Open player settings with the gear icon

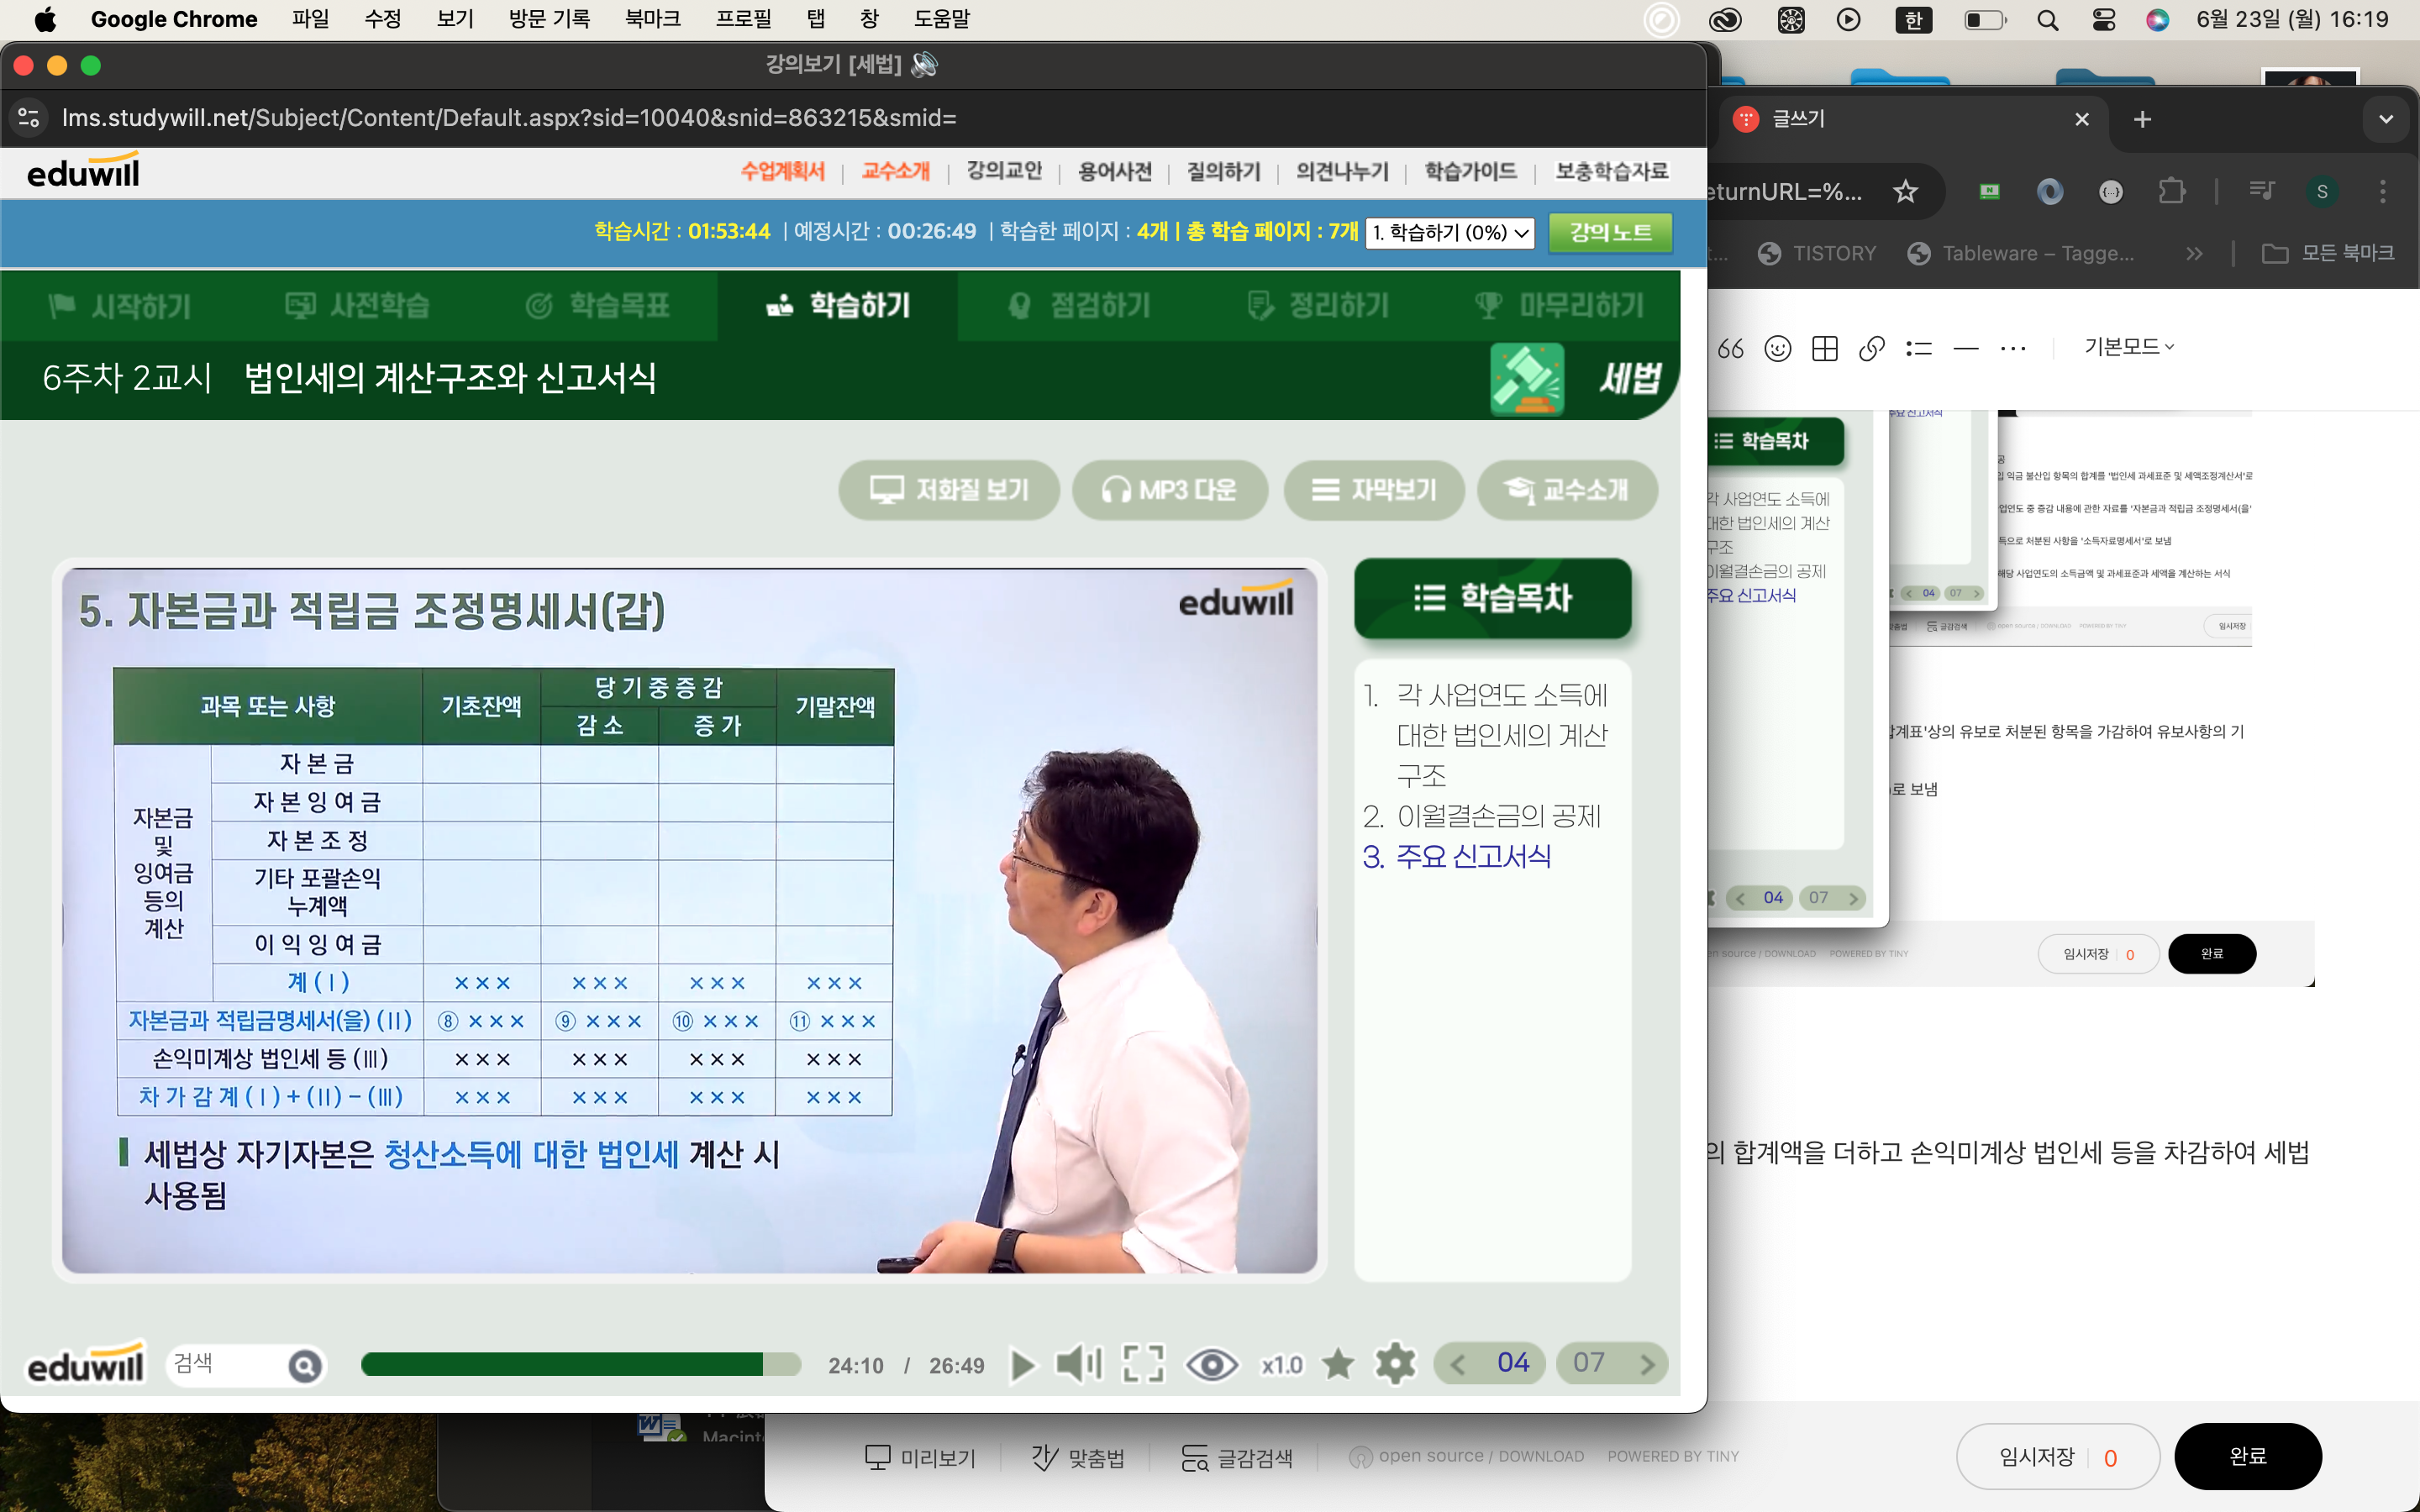(x=1395, y=1364)
